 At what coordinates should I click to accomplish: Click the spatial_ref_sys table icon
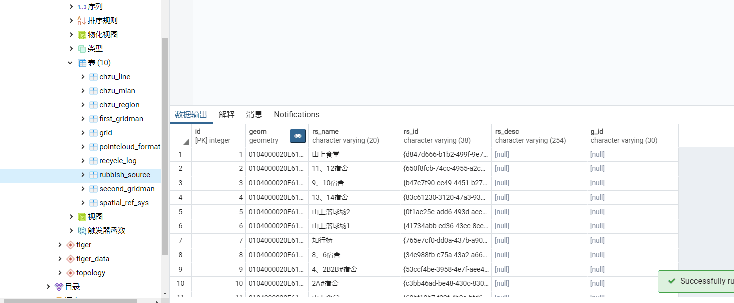(x=93, y=203)
